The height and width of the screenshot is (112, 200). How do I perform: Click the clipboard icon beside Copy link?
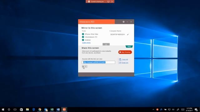coord(120,59)
